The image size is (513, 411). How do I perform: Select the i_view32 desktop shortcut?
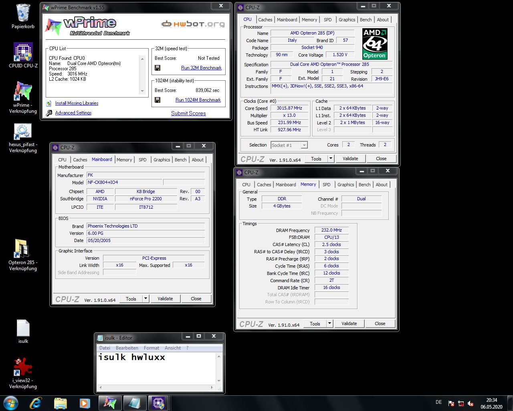[x=23, y=373]
